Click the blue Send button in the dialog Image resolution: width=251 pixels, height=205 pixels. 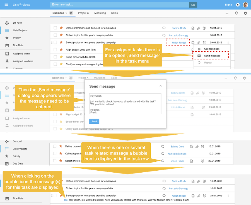click(x=94, y=121)
